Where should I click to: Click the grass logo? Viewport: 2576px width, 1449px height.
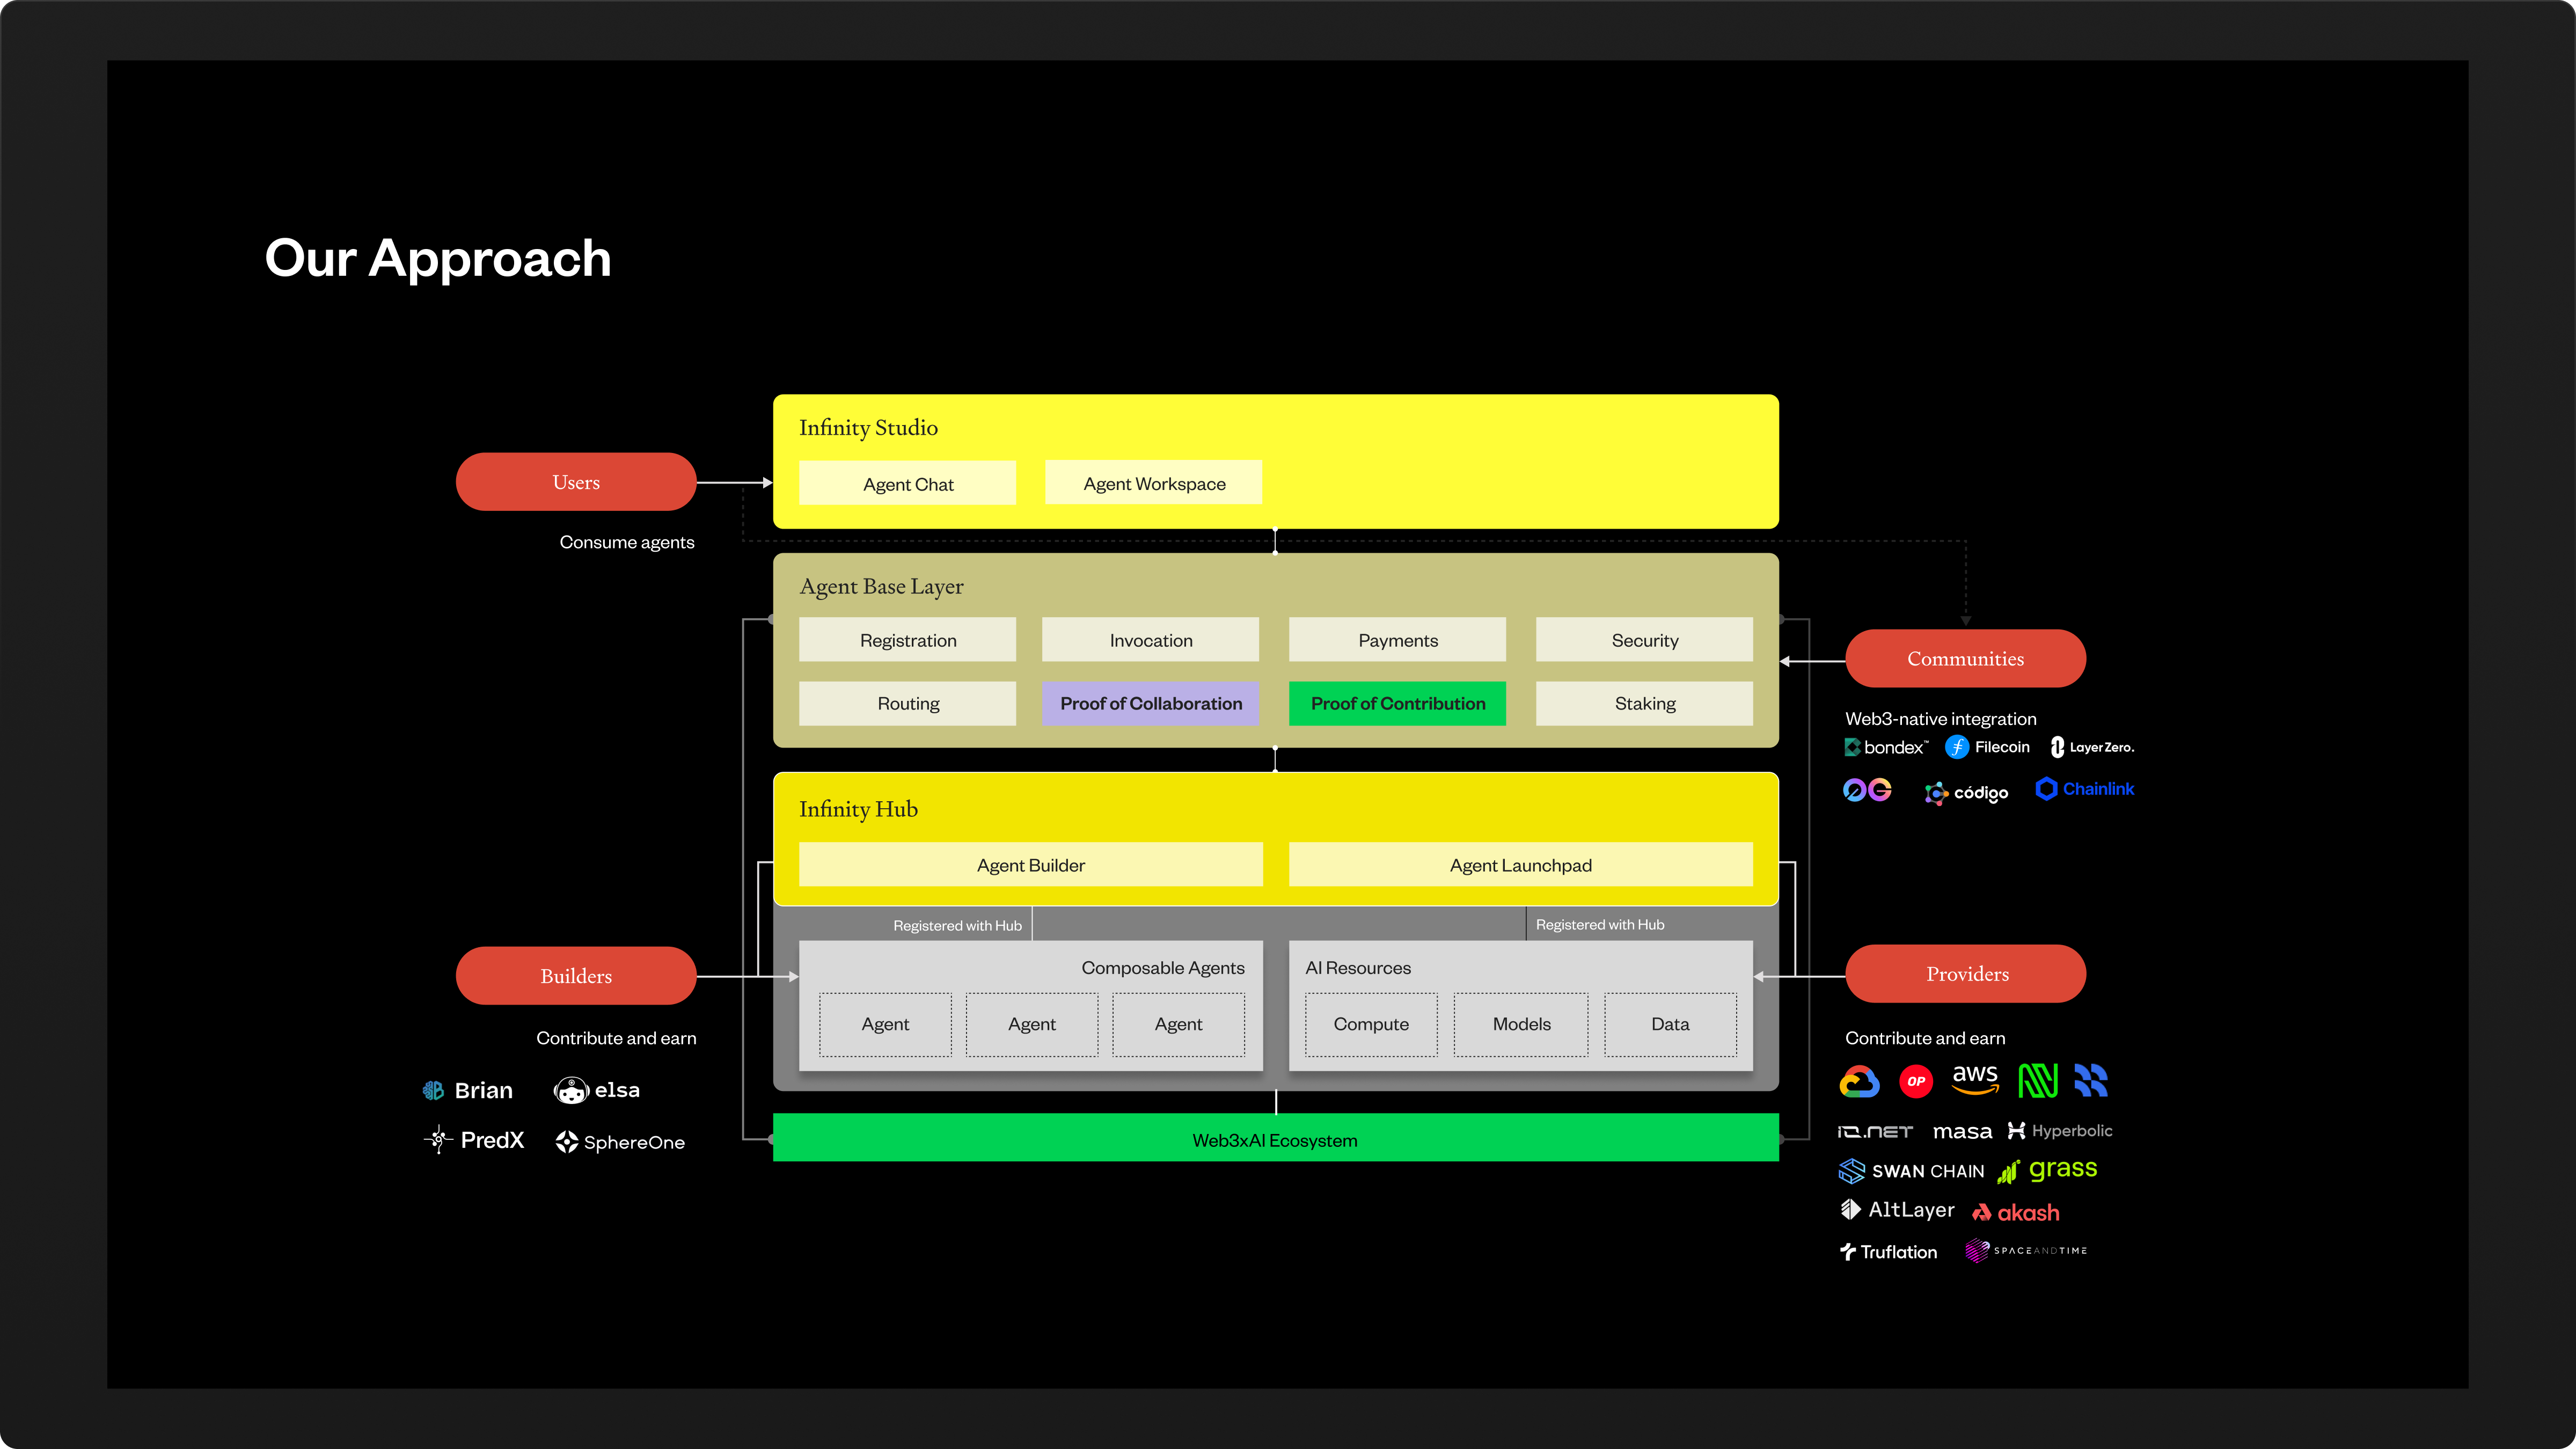point(2047,1170)
